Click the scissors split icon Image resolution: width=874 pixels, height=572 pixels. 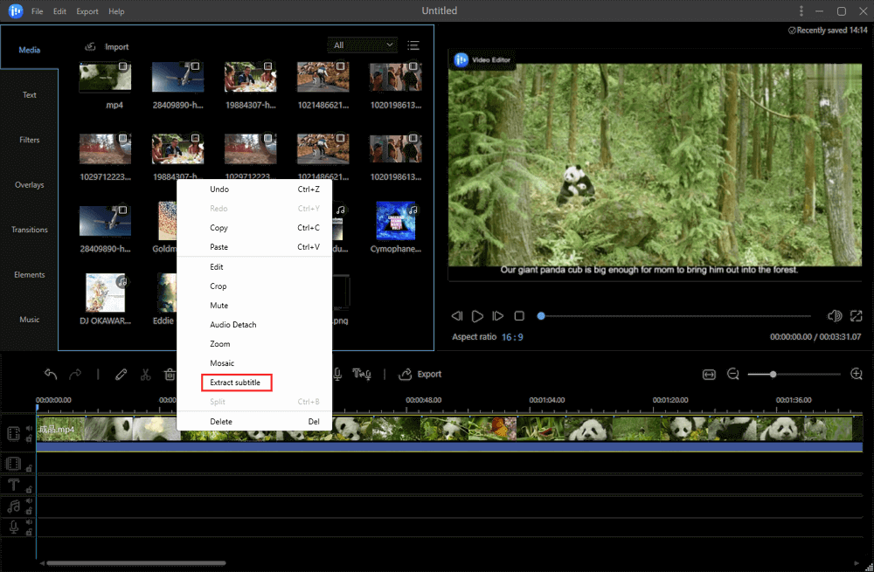[146, 374]
